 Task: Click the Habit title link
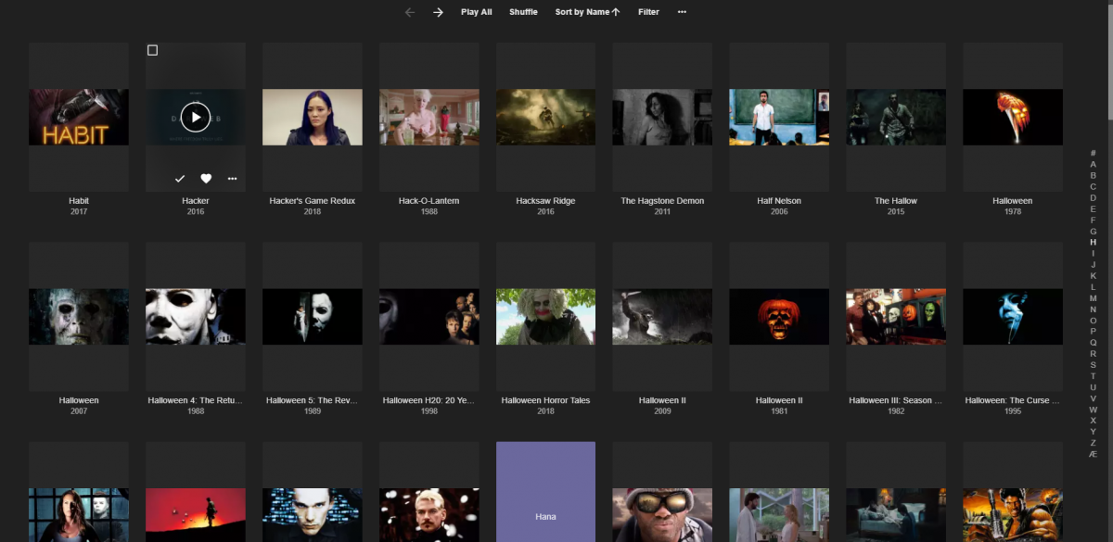(x=79, y=201)
